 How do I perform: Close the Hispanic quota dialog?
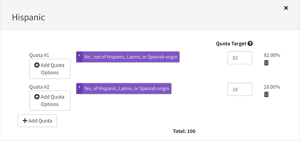click(x=286, y=8)
